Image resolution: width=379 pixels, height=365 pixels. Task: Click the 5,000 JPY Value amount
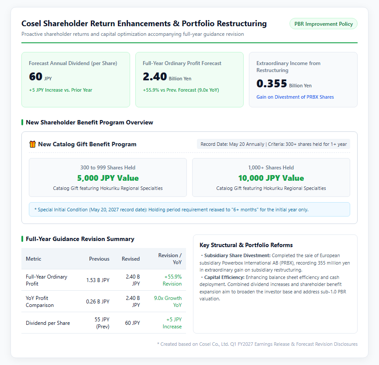coord(108,178)
